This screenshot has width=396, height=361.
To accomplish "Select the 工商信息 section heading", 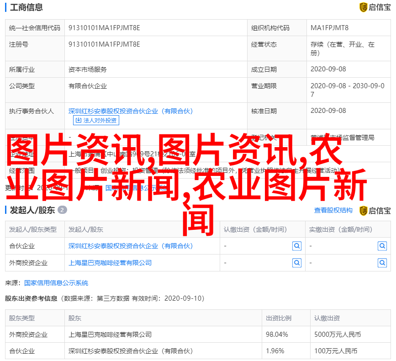I will pos(26,7).
